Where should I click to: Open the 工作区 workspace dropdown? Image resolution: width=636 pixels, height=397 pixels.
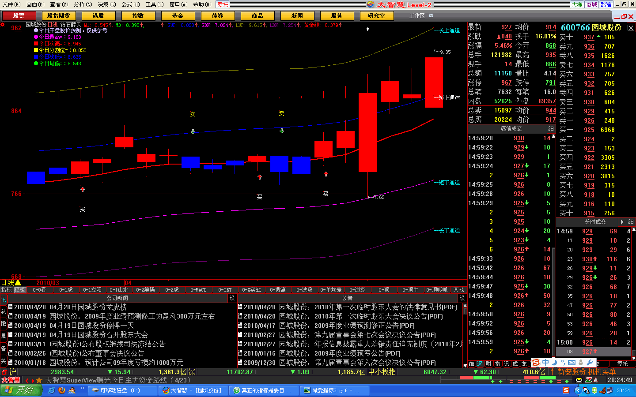pos(432,15)
